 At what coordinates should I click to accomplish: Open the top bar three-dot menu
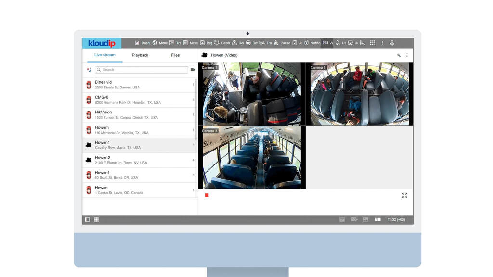(x=382, y=43)
